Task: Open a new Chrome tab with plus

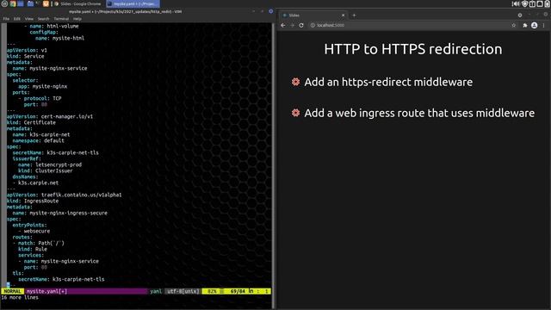Action: coord(354,15)
